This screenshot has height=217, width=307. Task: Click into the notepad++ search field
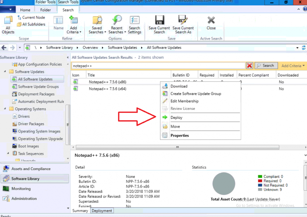158,66
